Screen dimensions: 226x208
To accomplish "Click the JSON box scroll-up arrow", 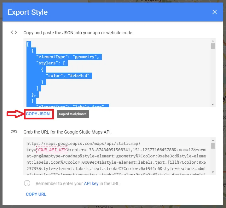I will [213, 41].
